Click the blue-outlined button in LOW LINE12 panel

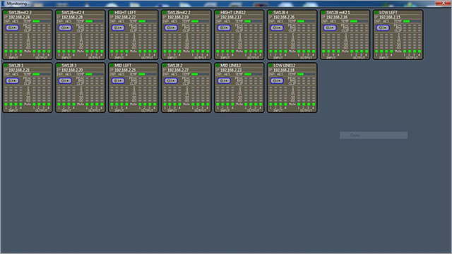point(277,80)
